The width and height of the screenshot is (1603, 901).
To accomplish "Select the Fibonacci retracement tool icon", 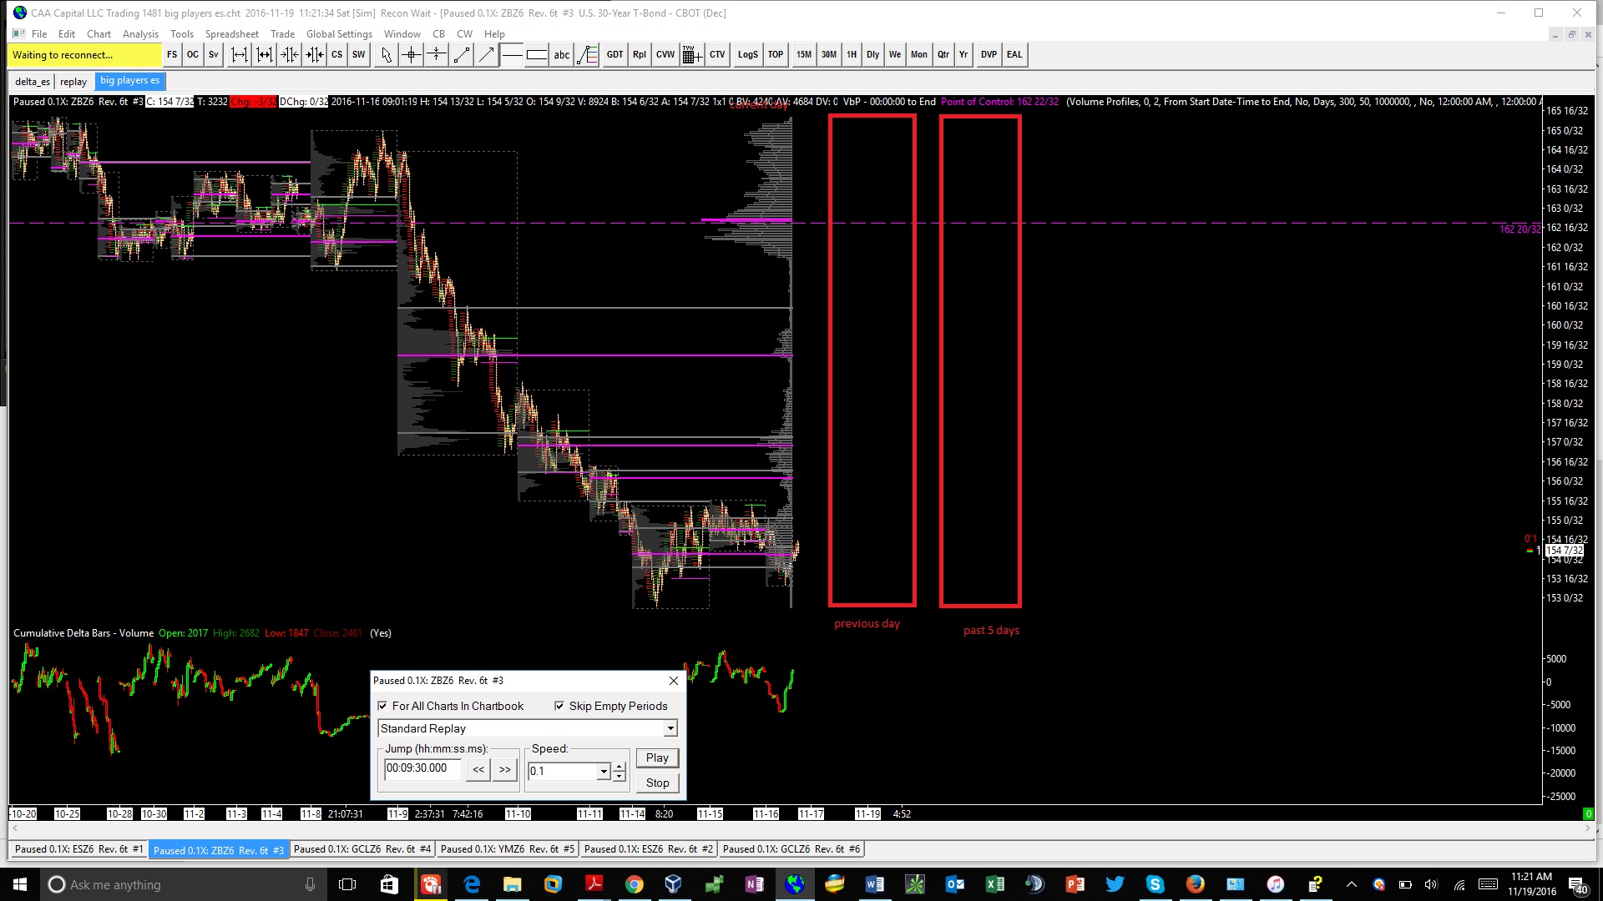I will pos(588,55).
